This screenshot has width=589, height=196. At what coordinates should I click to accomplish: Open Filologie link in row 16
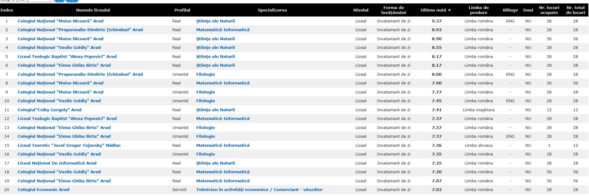coord(206,154)
